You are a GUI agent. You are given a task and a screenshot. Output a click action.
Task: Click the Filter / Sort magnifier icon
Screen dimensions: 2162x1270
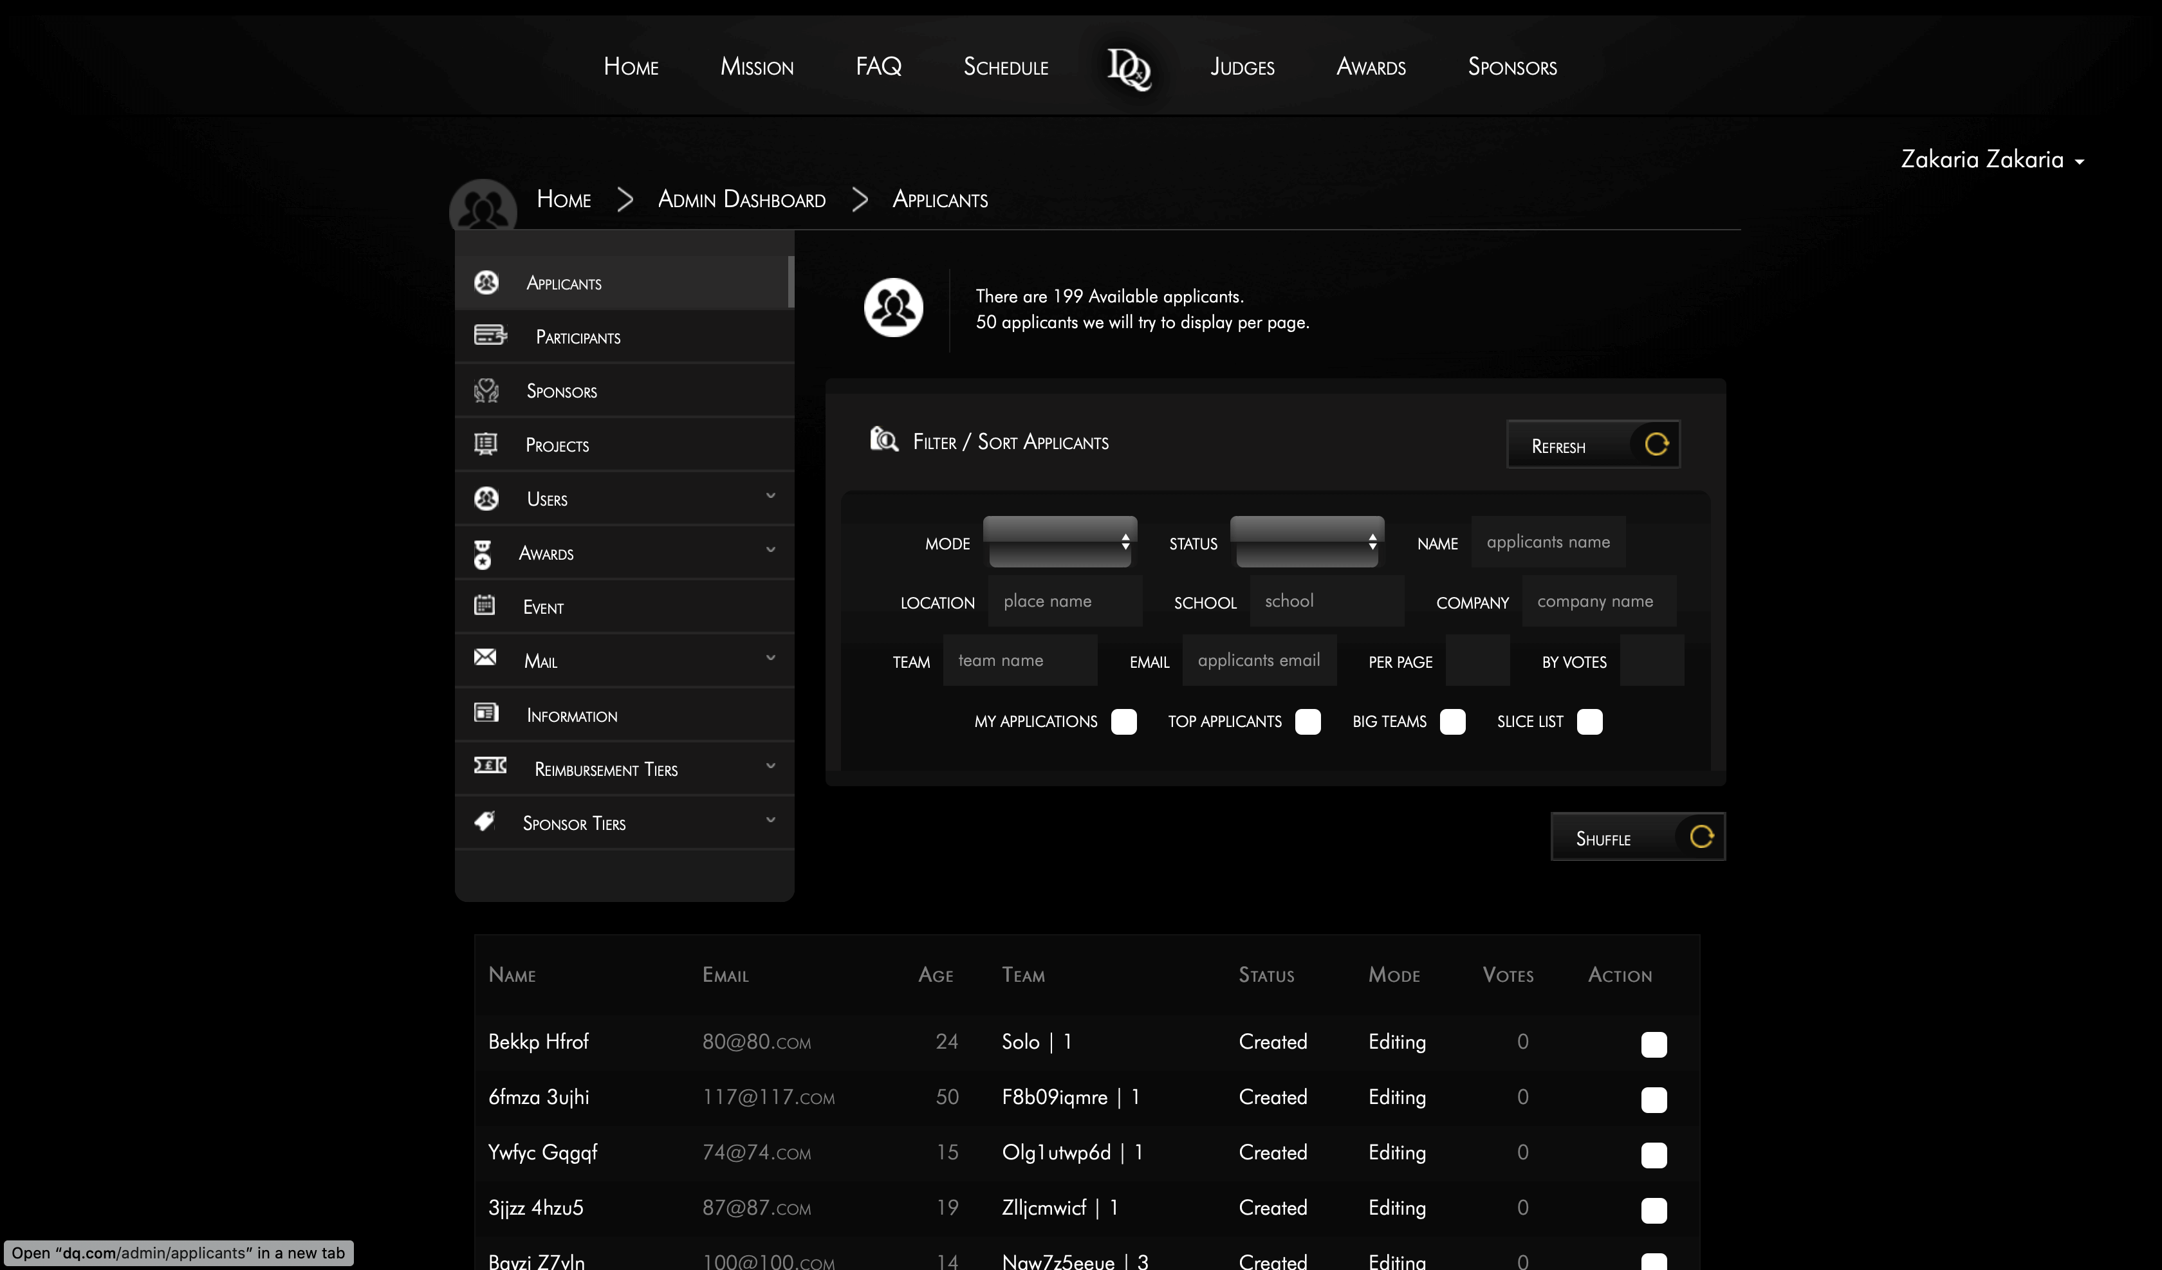click(x=883, y=439)
